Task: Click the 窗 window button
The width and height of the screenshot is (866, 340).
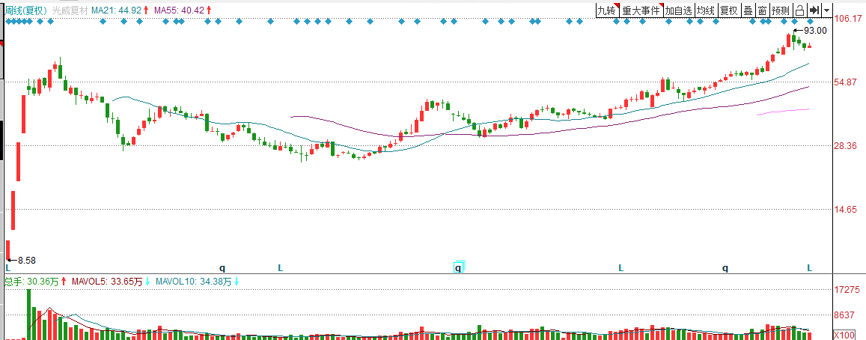Action: coord(762,10)
